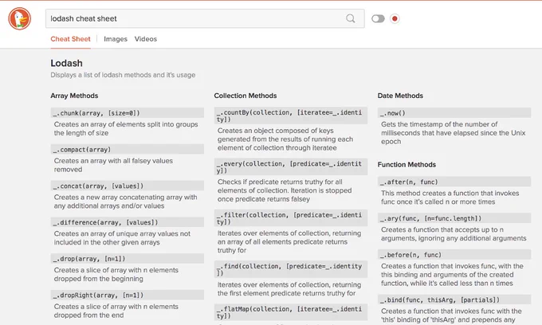Viewport: 542px width, 325px height.
Task: Select the _.after(n, func) code row
Action: (454, 182)
